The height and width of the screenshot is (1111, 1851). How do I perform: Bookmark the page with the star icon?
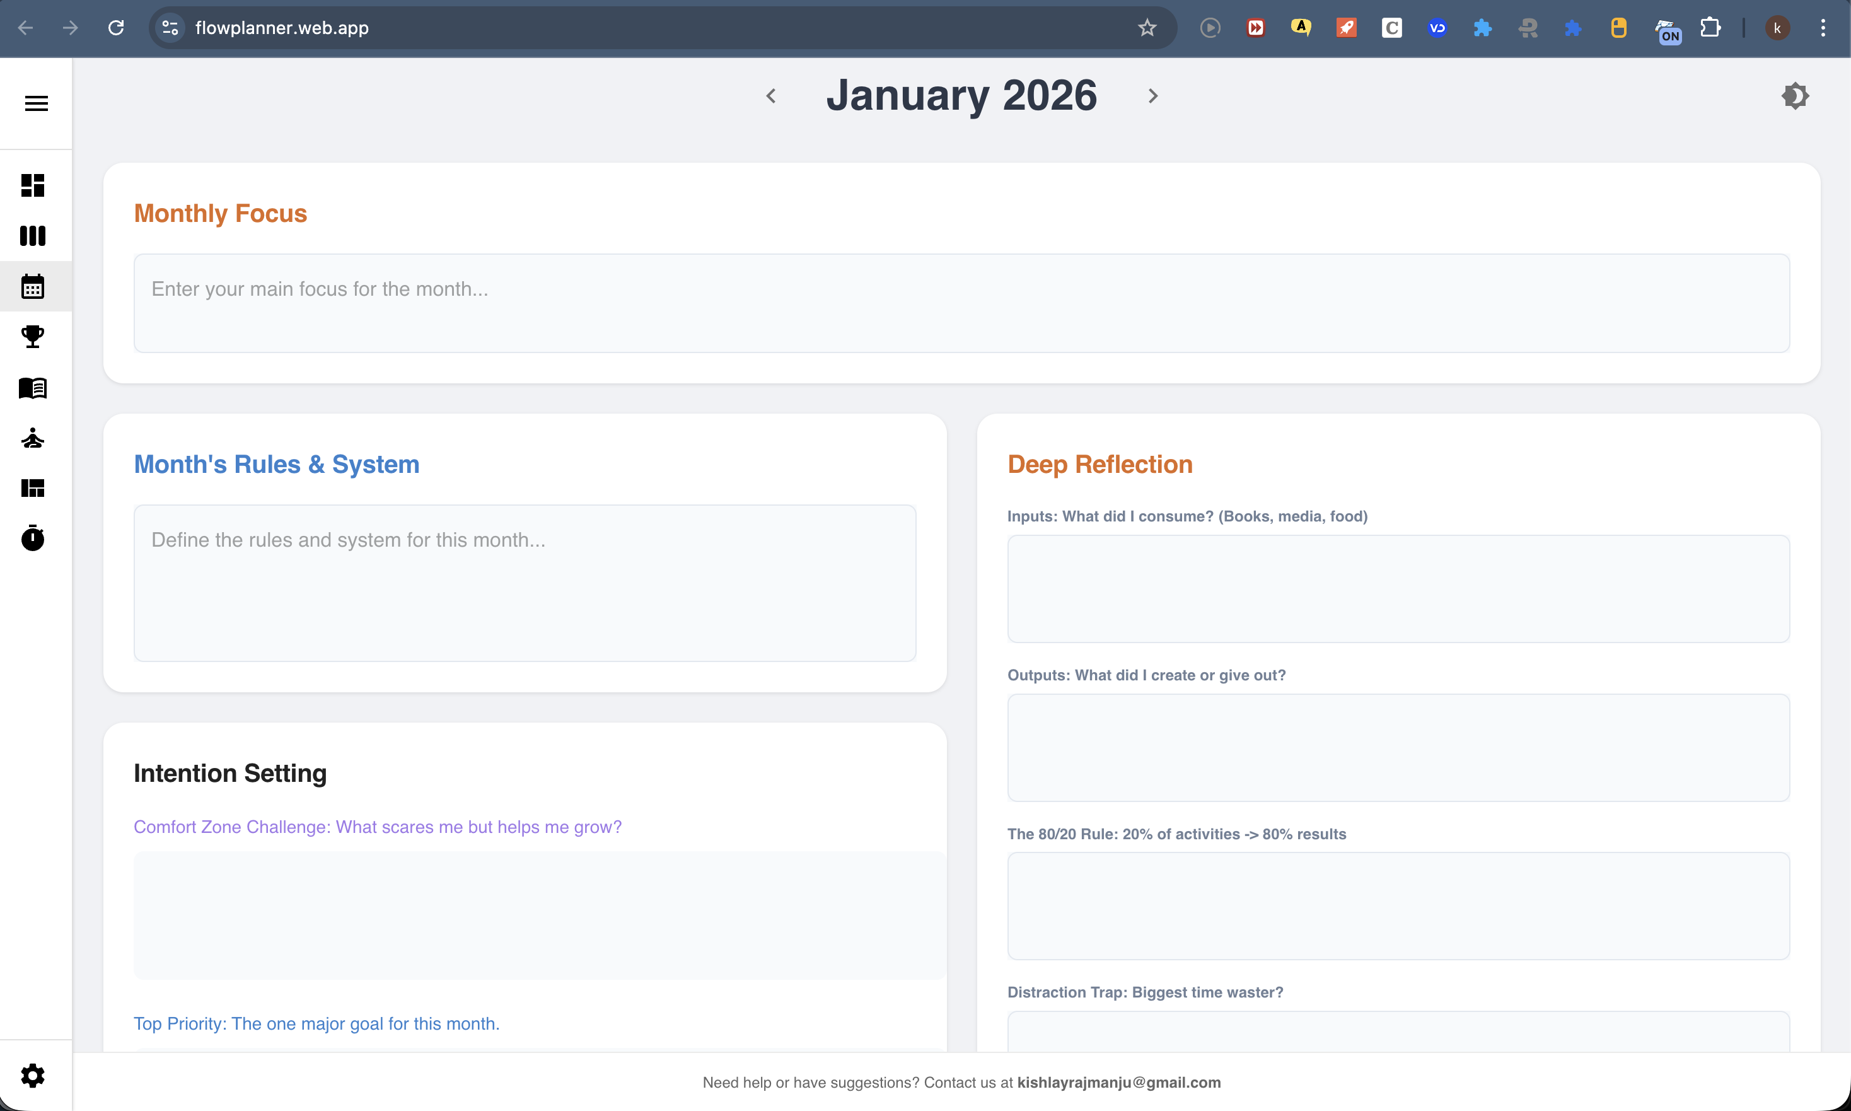pyautogui.click(x=1146, y=28)
